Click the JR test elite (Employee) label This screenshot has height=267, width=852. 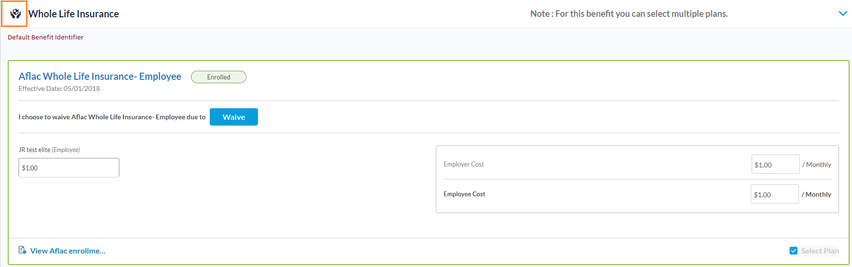[x=49, y=150]
